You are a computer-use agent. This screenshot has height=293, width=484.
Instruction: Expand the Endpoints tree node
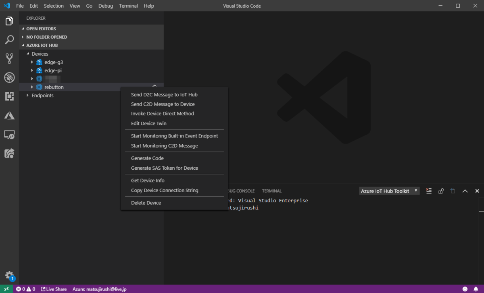pos(28,96)
